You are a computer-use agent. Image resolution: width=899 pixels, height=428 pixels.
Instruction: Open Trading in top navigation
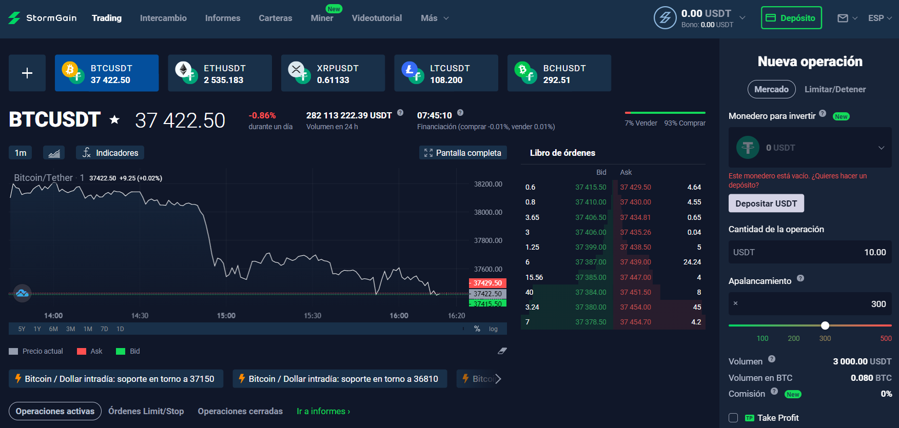click(107, 18)
